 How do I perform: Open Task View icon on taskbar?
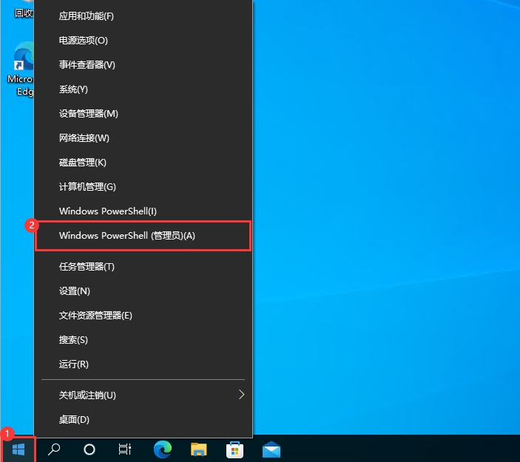125,449
